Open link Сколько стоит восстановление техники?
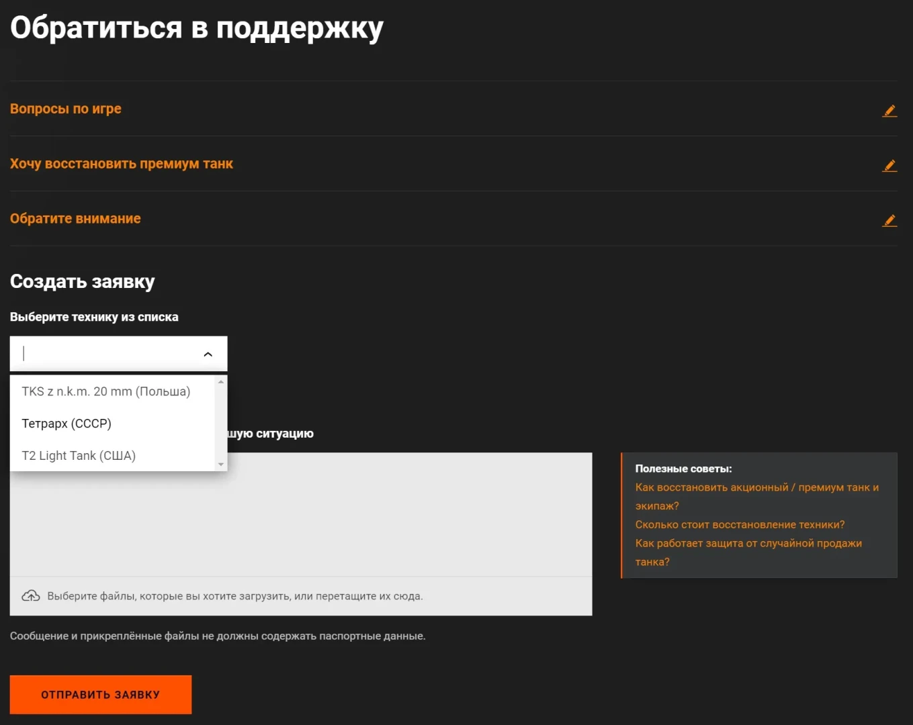913x725 pixels. coord(740,525)
